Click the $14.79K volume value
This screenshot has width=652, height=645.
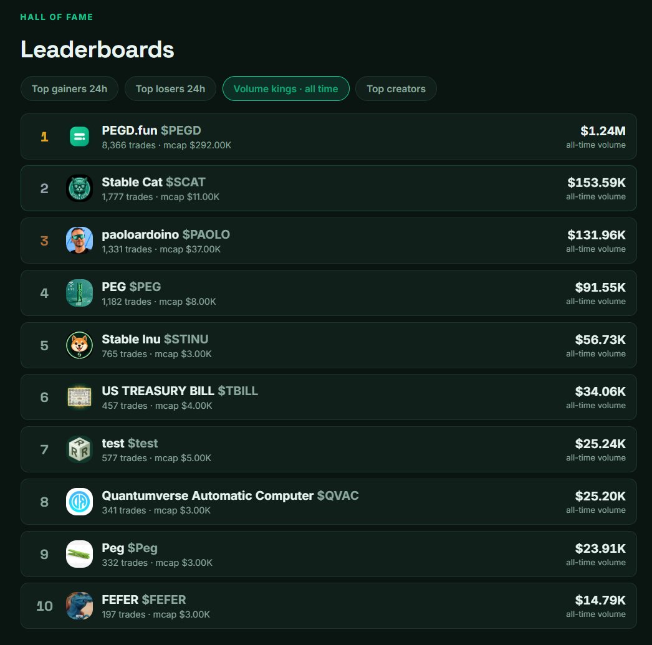point(600,600)
